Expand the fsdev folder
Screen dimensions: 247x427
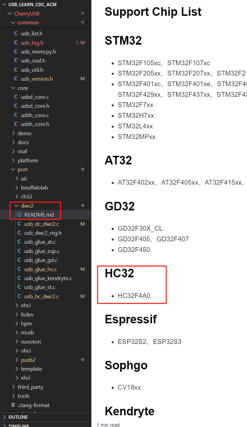click(x=17, y=314)
